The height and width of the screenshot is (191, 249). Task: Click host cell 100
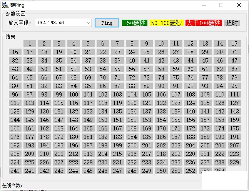click(x=74, y=95)
